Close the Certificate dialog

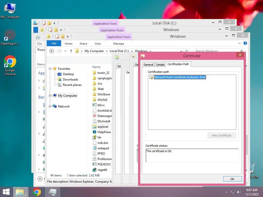pyautogui.click(x=240, y=55)
